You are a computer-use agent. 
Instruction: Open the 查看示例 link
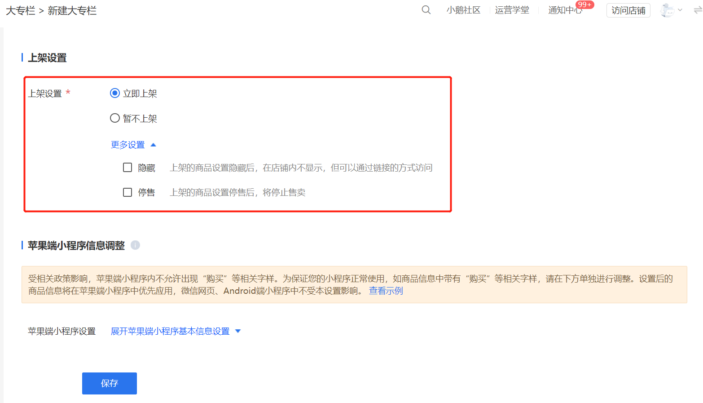coord(386,291)
